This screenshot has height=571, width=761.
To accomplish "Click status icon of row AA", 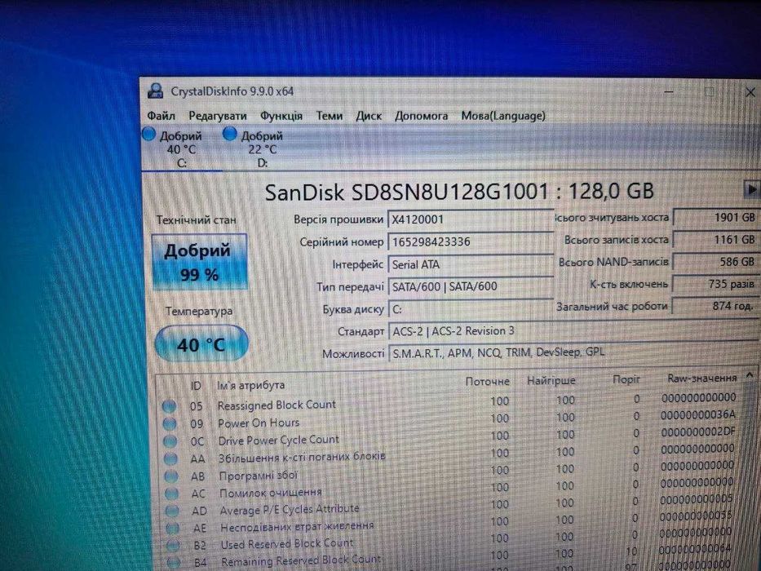I will tap(170, 458).
